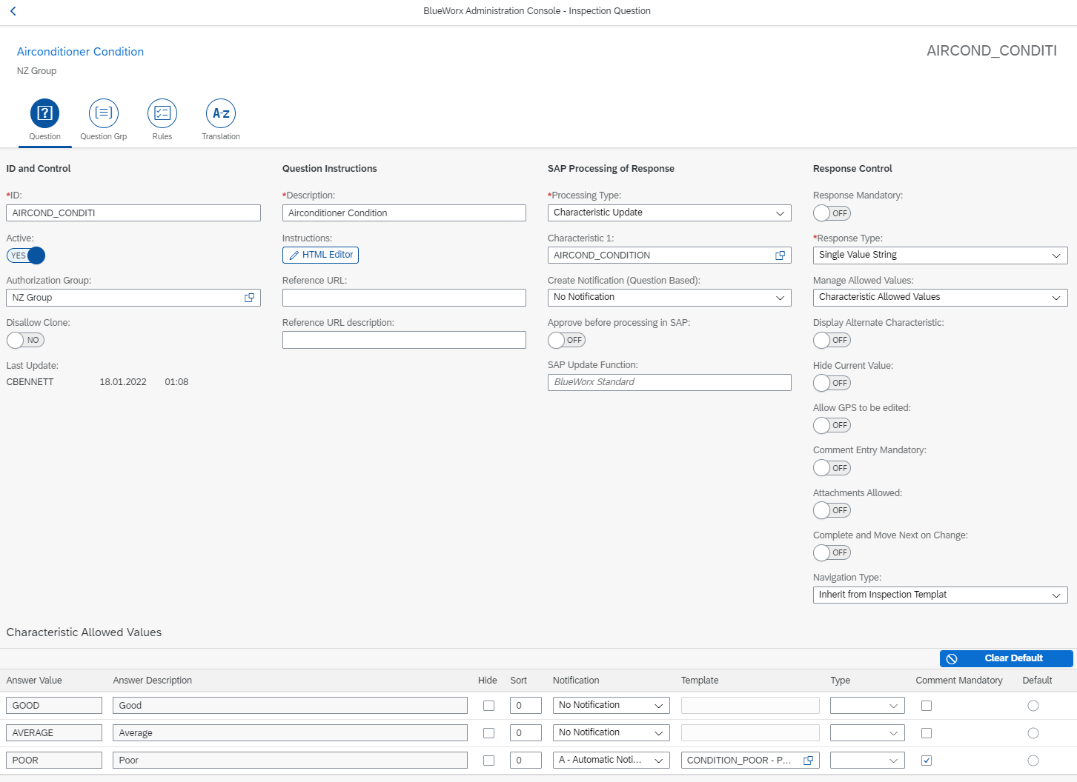Click Answer Description field containing Poor
The height and width of the screenshot is (782, 1077).
coord(290,760)
